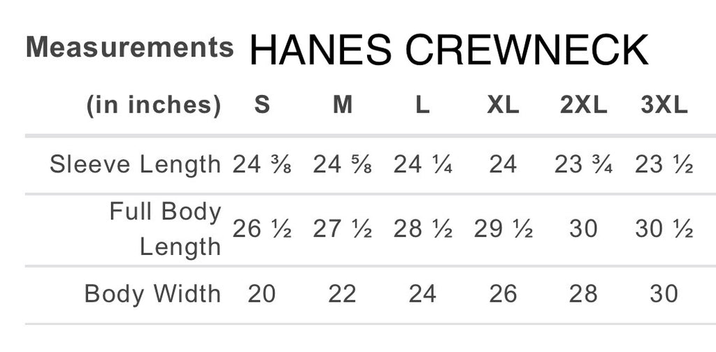Viewport: 716px width, 352px height.
Task: Click the body width value 20
Action: (x=262, y=293)
